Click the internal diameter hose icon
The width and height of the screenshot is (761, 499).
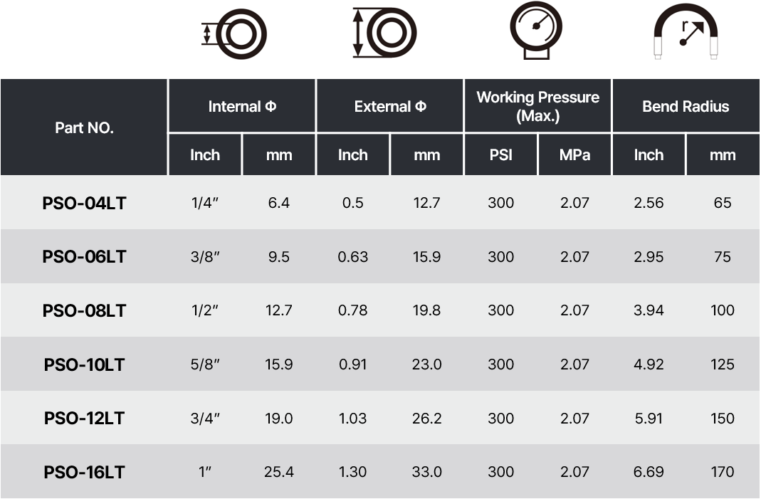pyautogui.click(x=234, y=34)
